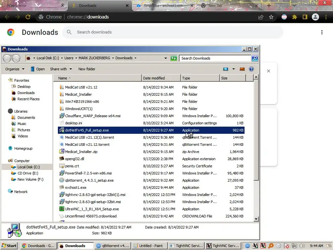Sort by the Type column header
This screenshot has width=333, height=250.
200,78
